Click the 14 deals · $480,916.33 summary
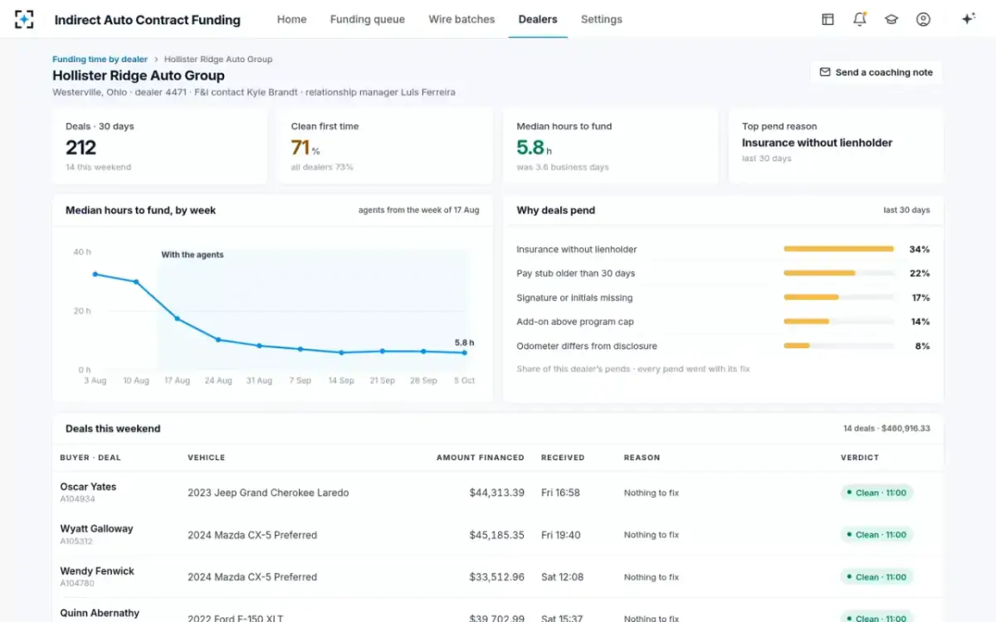Screen dimensions: 996x622 click(x=886, y=429)
